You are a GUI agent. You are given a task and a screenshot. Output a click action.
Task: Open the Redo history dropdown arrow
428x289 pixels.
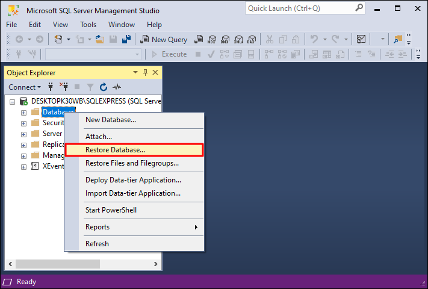point(346,40)
